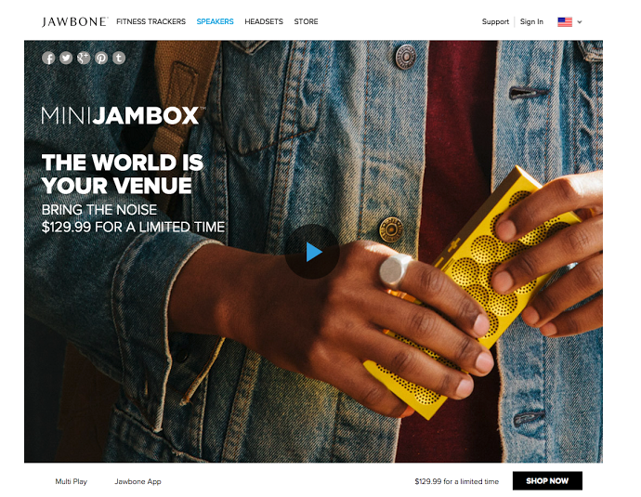Viewport: 641px width, 497px height.
Task: Open the Fitness Trackers menu
Action: (150, 21)
